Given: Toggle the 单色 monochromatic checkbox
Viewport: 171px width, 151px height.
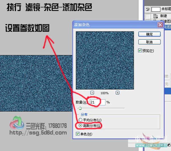Looking at the screenshot, I should click(x=78, y=134).
